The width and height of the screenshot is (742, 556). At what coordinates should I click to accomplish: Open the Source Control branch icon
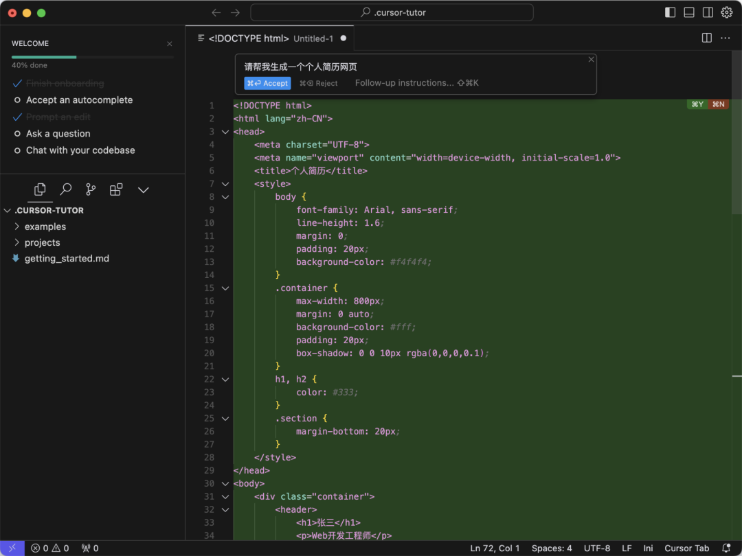click(x=91, y=189)
